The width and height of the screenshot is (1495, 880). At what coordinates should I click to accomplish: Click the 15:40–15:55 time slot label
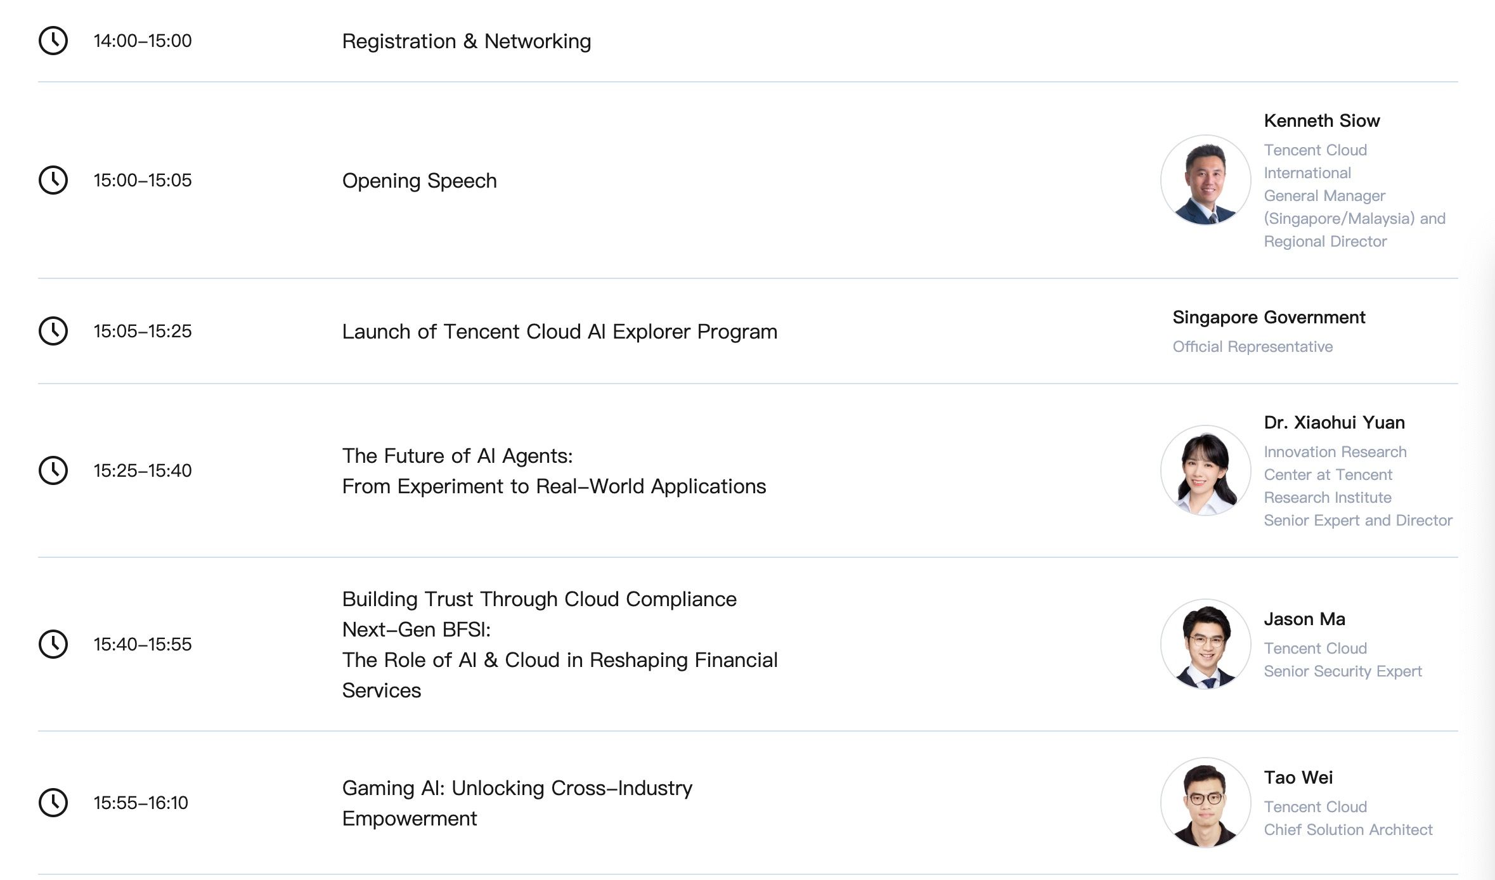(143, 644)
